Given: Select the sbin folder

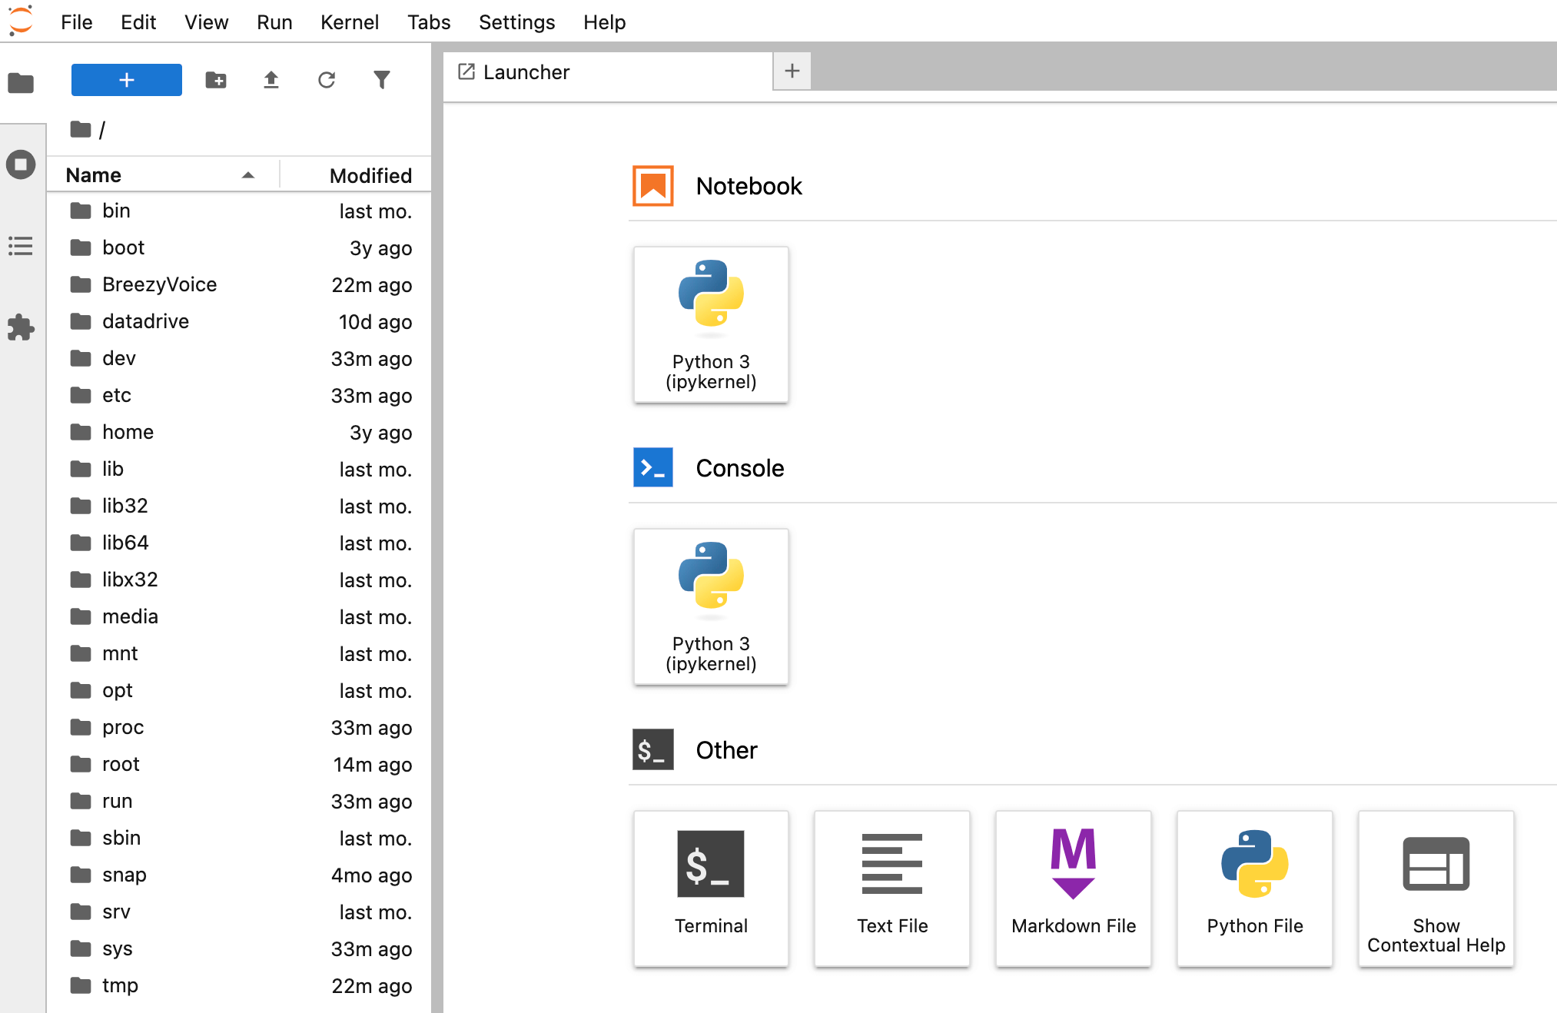Looking at the screenshot, I should (240, 838).
